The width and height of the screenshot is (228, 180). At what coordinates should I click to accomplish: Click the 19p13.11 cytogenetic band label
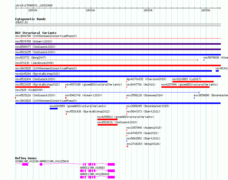[x=22, y=22]
